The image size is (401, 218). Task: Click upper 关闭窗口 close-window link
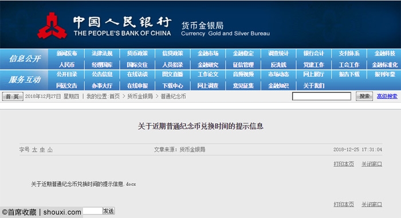(x=372, y=164)
